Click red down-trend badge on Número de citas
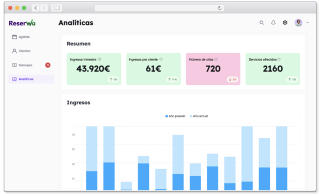Viewport: 320px width, 196px height. click(x=233, y=80)
